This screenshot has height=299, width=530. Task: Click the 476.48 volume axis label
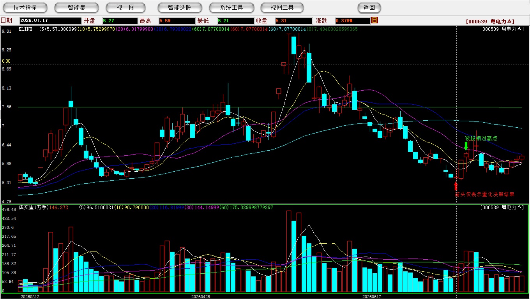9,210
